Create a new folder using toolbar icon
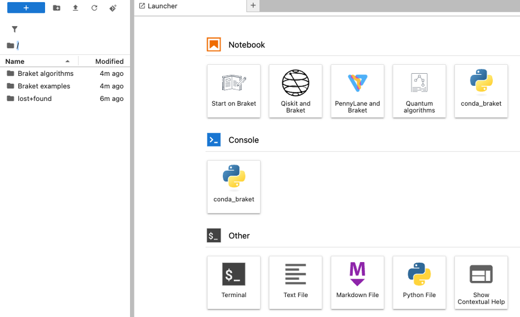Screen dimensions: 520x317 pos(57,8)
